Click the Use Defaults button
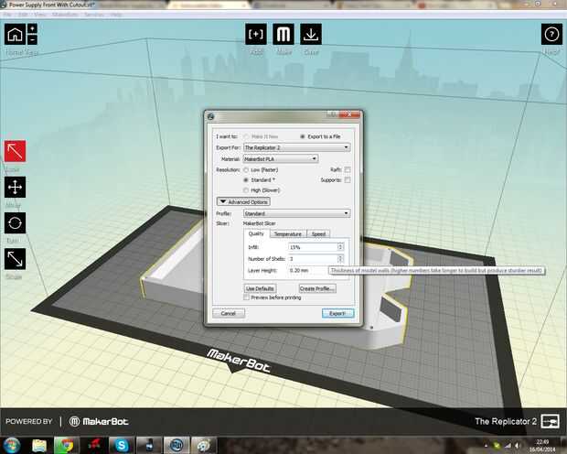 click(x=260, y=288)
